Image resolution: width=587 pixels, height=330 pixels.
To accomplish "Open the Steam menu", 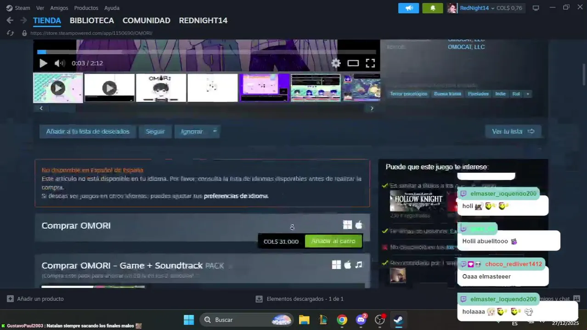I will click(18, 8).
